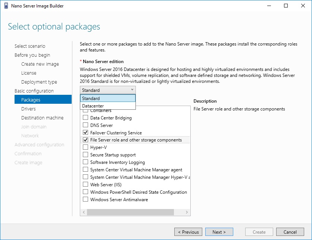
Task: Collapse the Nano Server edition dropdown arrow
Action: point(132,90)
